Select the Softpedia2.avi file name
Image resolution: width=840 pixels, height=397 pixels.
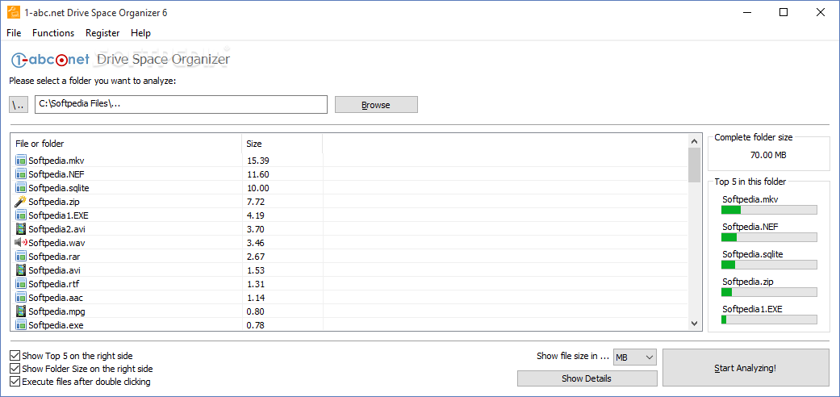point(56,229)
